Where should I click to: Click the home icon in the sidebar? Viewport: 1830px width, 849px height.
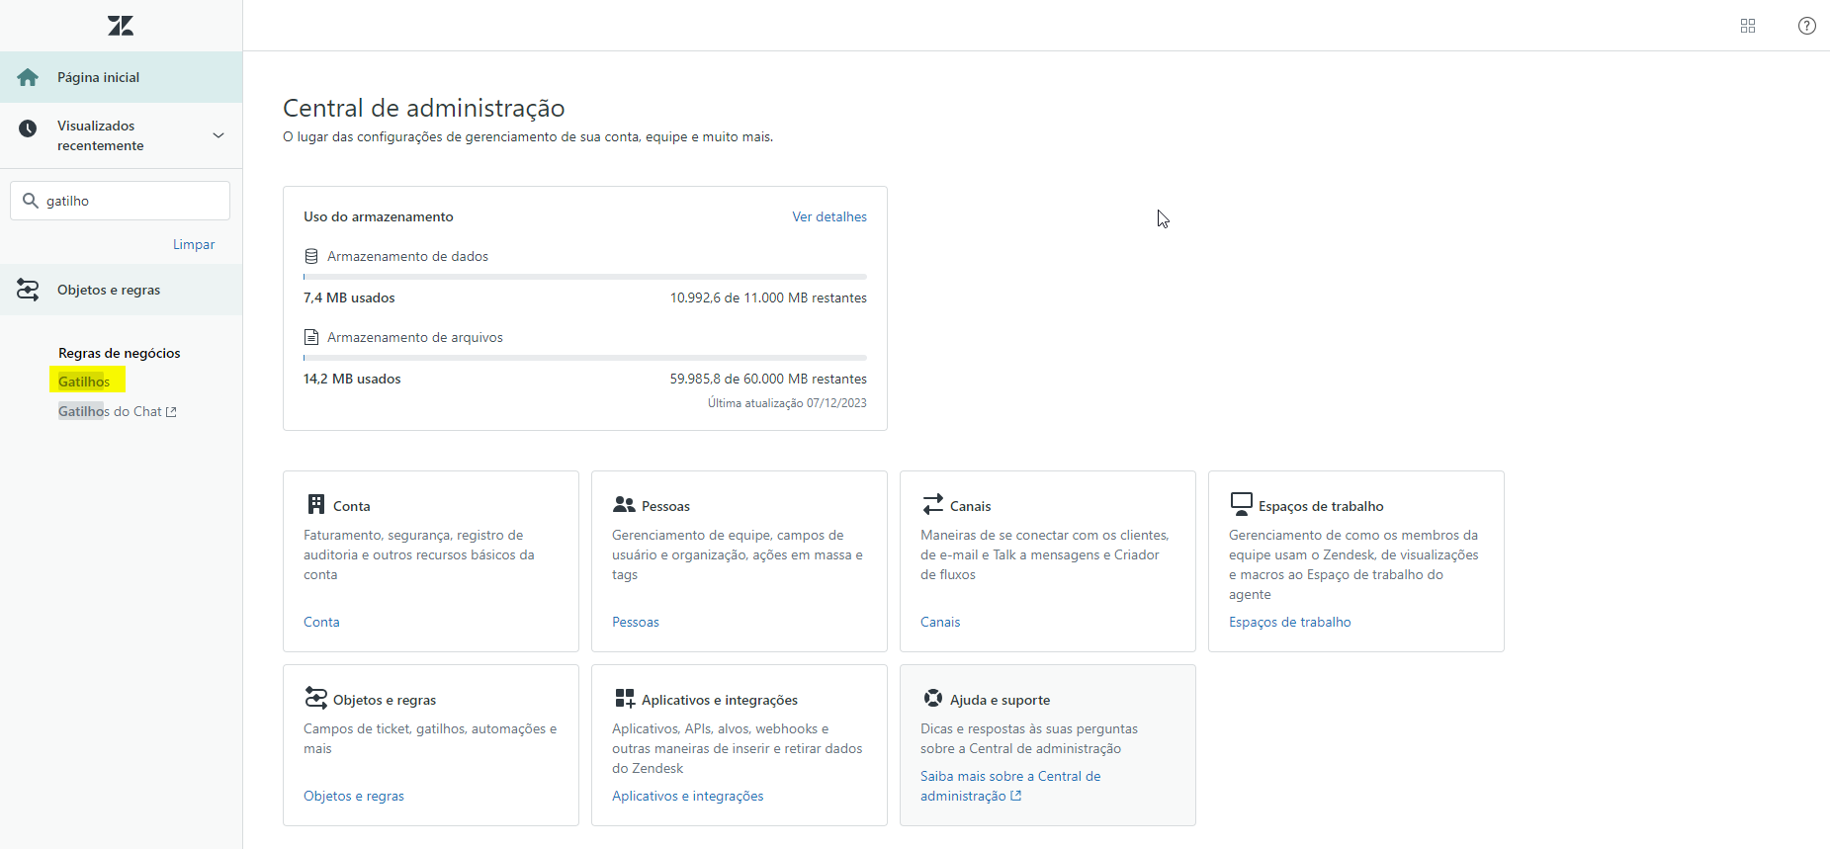tap(28, 77)
